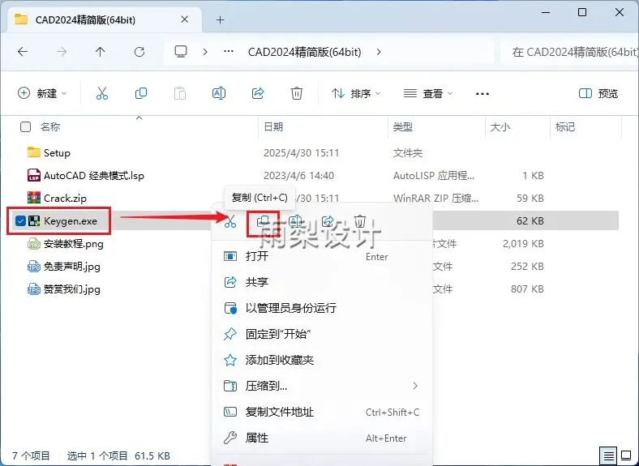Click CAD2024精简版(64bit) in the address bar path
Image resolution: width=639 pixels, height=466 pixels.
pyautogui.click(x=304, y=52)
